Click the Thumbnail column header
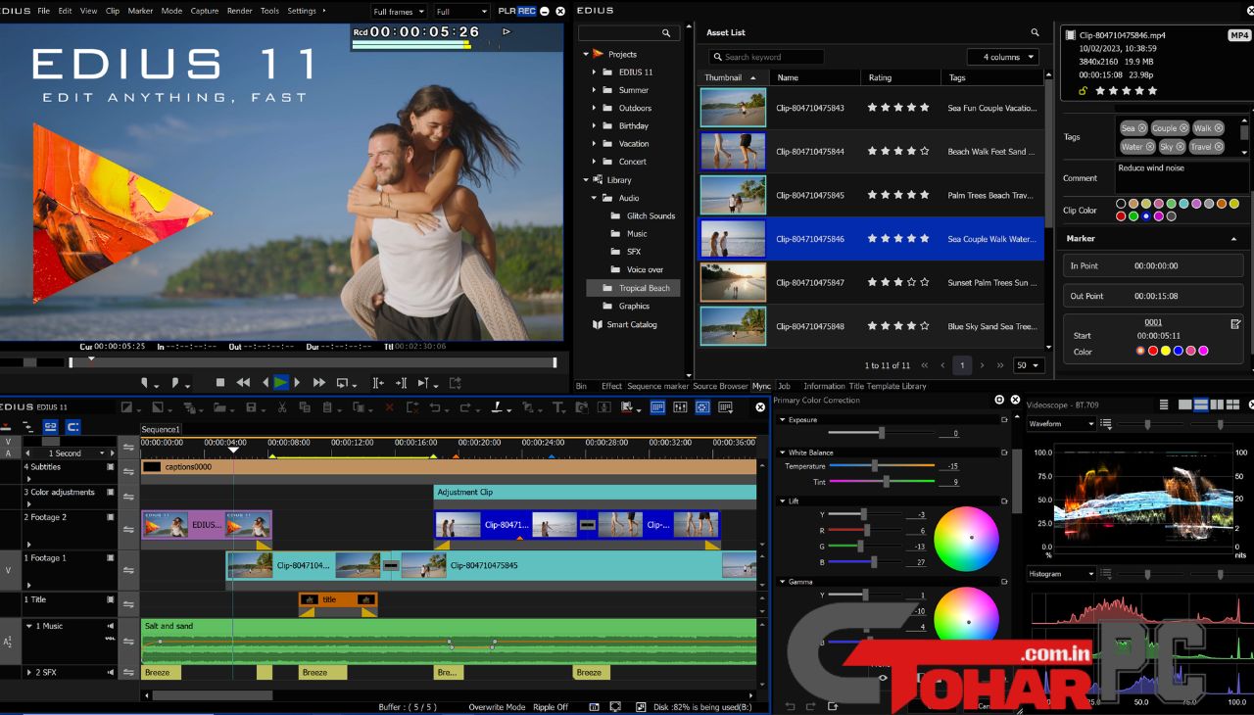Image resolution: width=1254 pixels, height=715 pixels. coord(733,77)
